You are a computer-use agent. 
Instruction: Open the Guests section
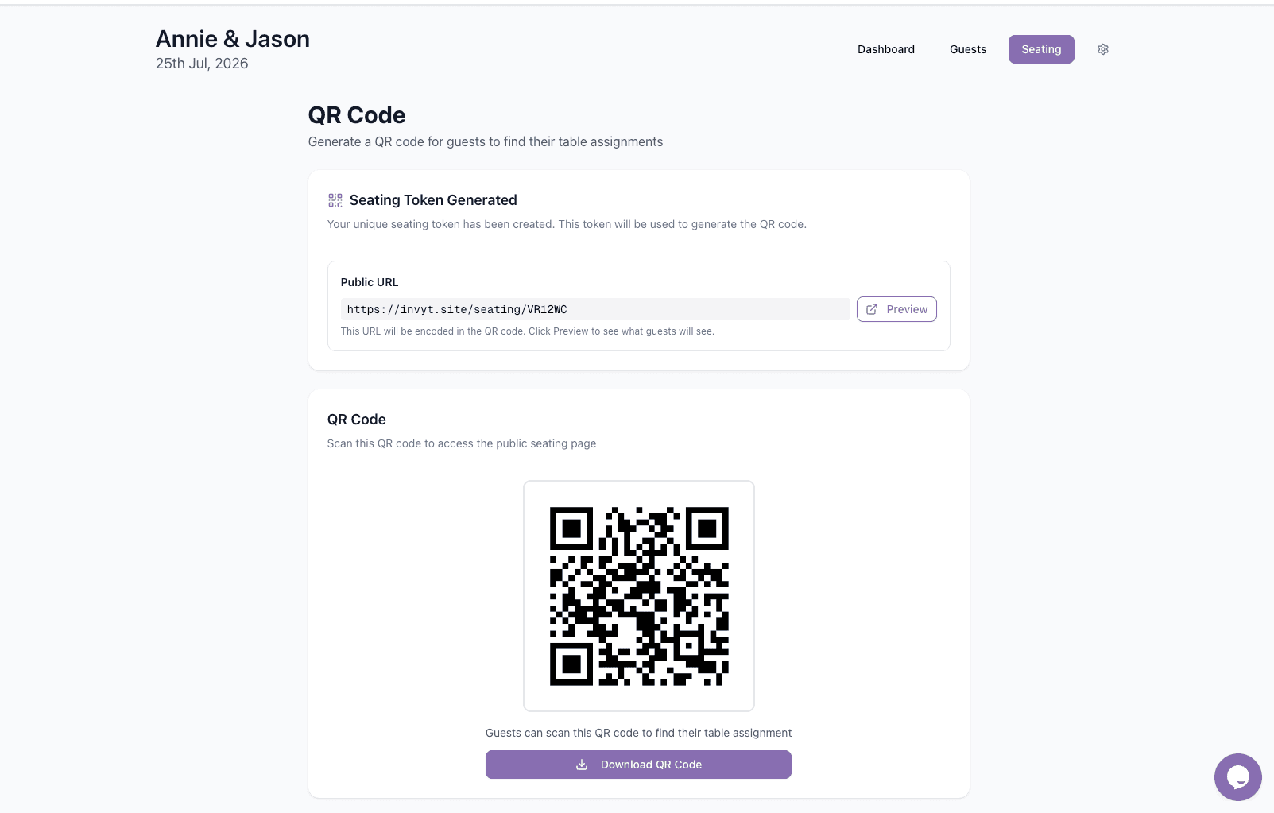(967, 48)
